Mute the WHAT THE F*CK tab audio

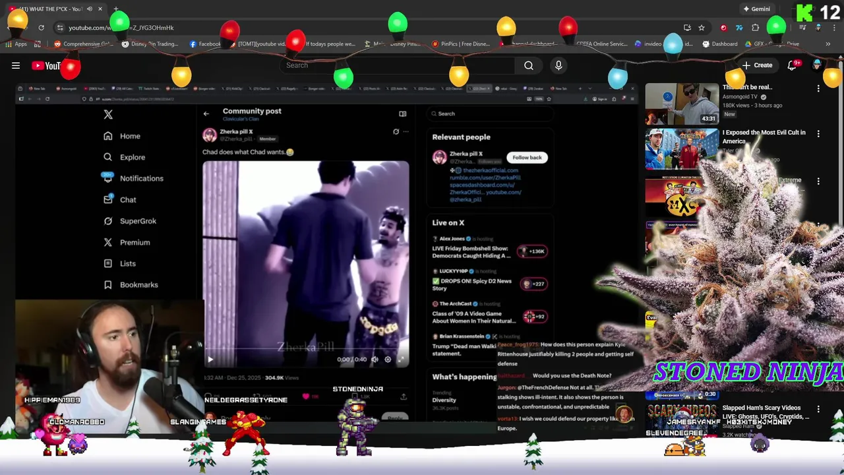89,9
